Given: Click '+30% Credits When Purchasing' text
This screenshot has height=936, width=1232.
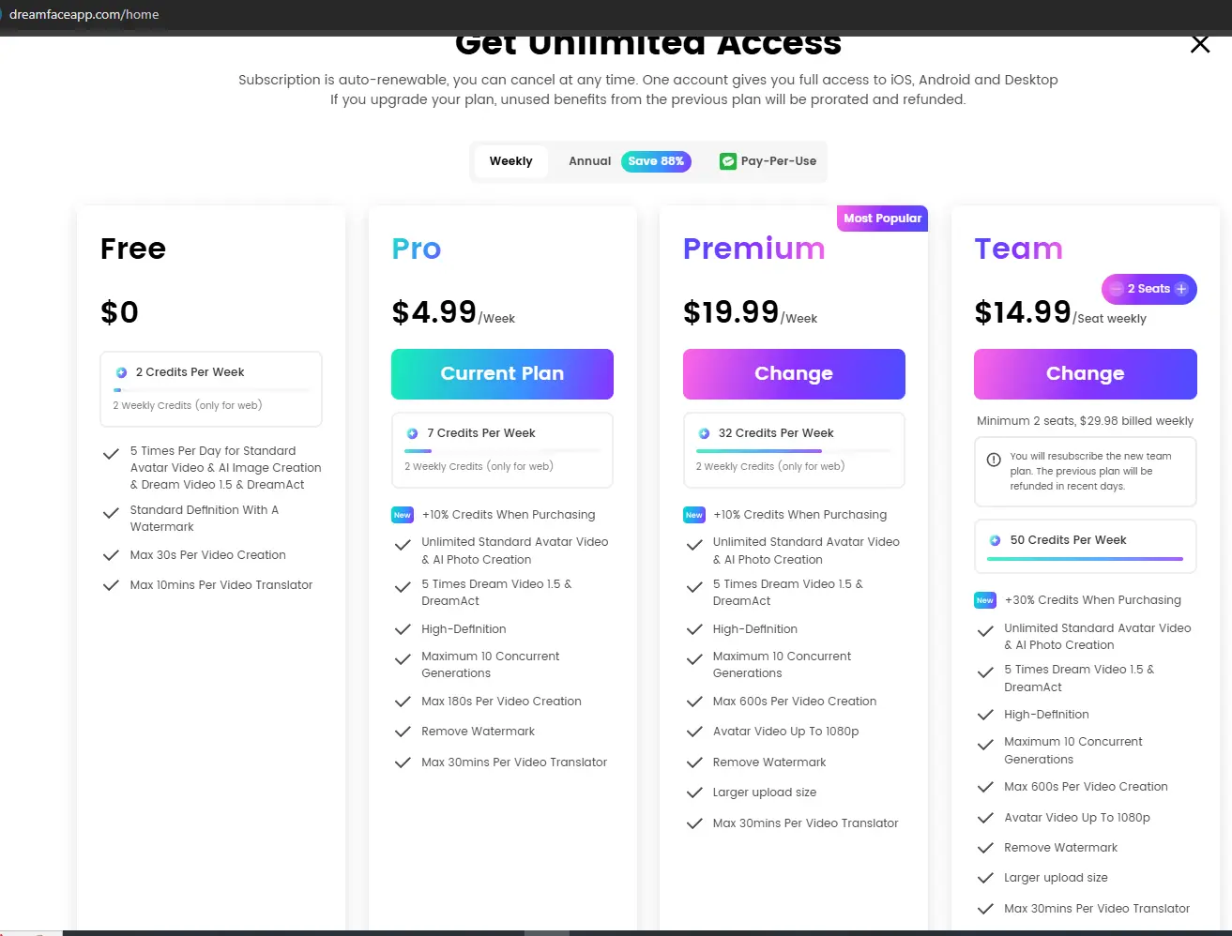Looking at the screenshot, I should tap(1092, 600).
